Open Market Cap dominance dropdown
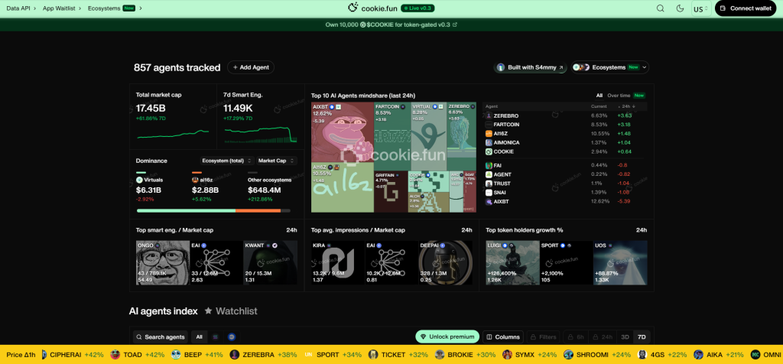Viewport: 783px width, 364px height. [277, 161]
